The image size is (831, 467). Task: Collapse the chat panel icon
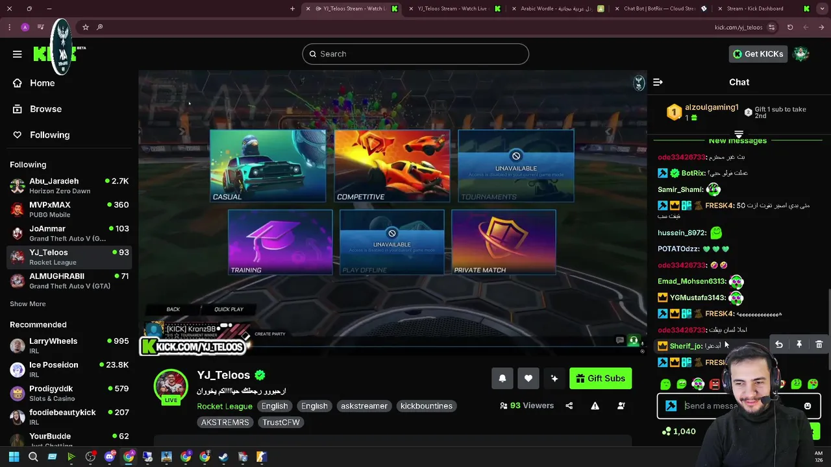click(x=658, y=82)
